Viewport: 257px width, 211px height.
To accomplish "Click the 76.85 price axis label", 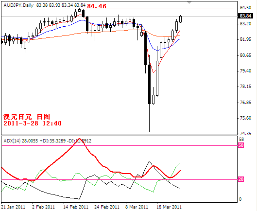I will [x=245, y=103].
